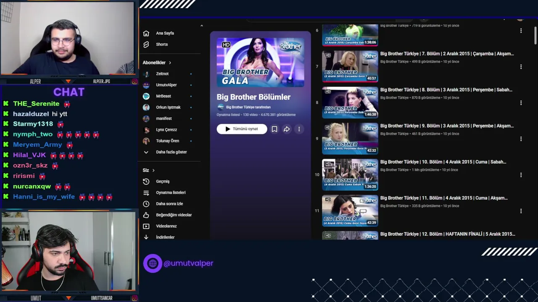Open Geçmiş history icon
This screenshot has width=538, height=302.
pyautogui.click(x=146, y=182)
